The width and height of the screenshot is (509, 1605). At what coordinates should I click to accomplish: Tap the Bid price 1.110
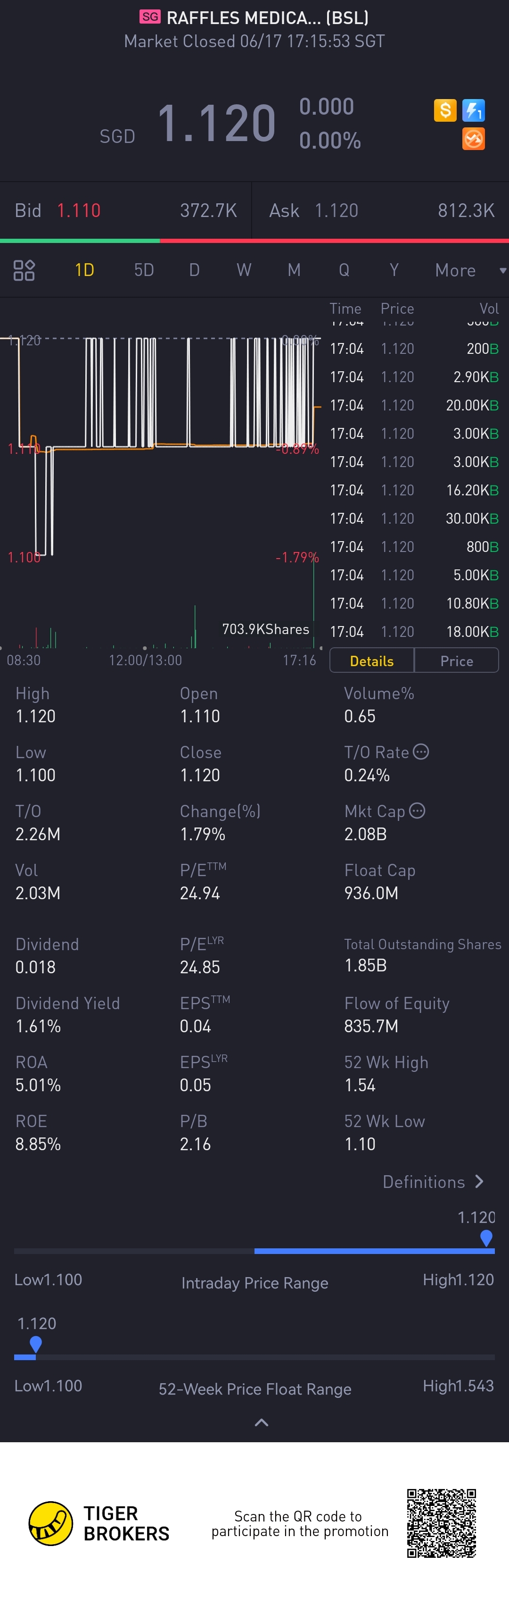(78, 210)
